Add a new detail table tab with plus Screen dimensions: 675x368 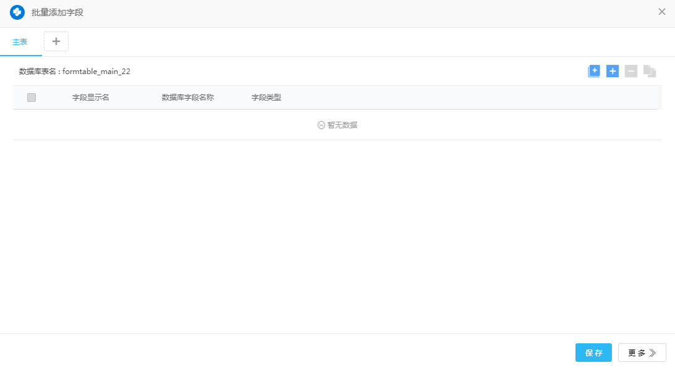click(x=56, y=41)
